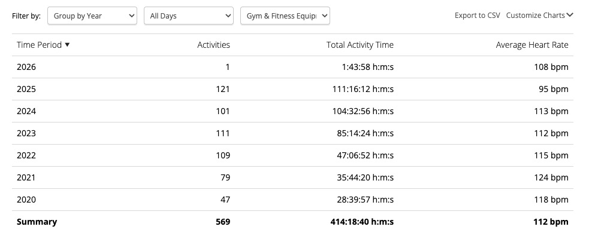Click the 2021 time period entry
The image size is (589, 248).
26,177
